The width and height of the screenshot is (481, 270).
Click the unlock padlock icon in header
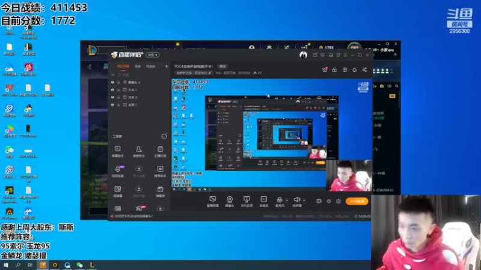pyautogui.click(x=334, y=70)
